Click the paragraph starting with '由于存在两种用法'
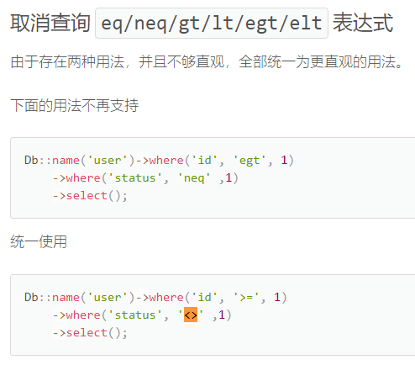The width and height of the screenshot is (415, 365). pos(207,62)
